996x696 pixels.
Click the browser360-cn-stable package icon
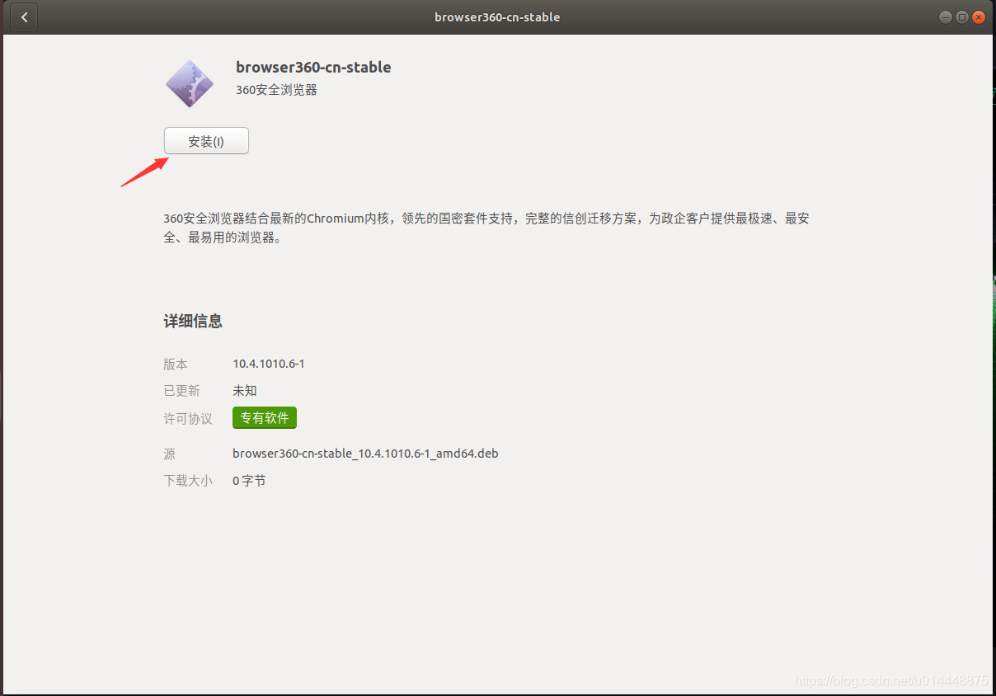(190, 83)
